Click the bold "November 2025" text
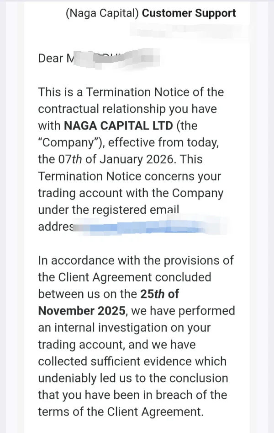274x433 pixels. point(81,311)
